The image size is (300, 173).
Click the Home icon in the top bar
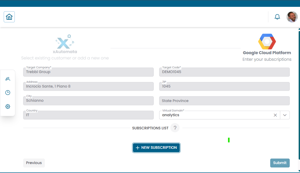coord(9,17)
